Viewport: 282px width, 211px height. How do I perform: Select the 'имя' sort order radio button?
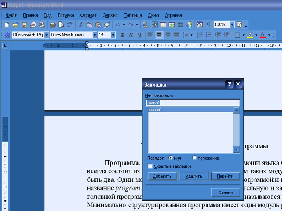171,158
